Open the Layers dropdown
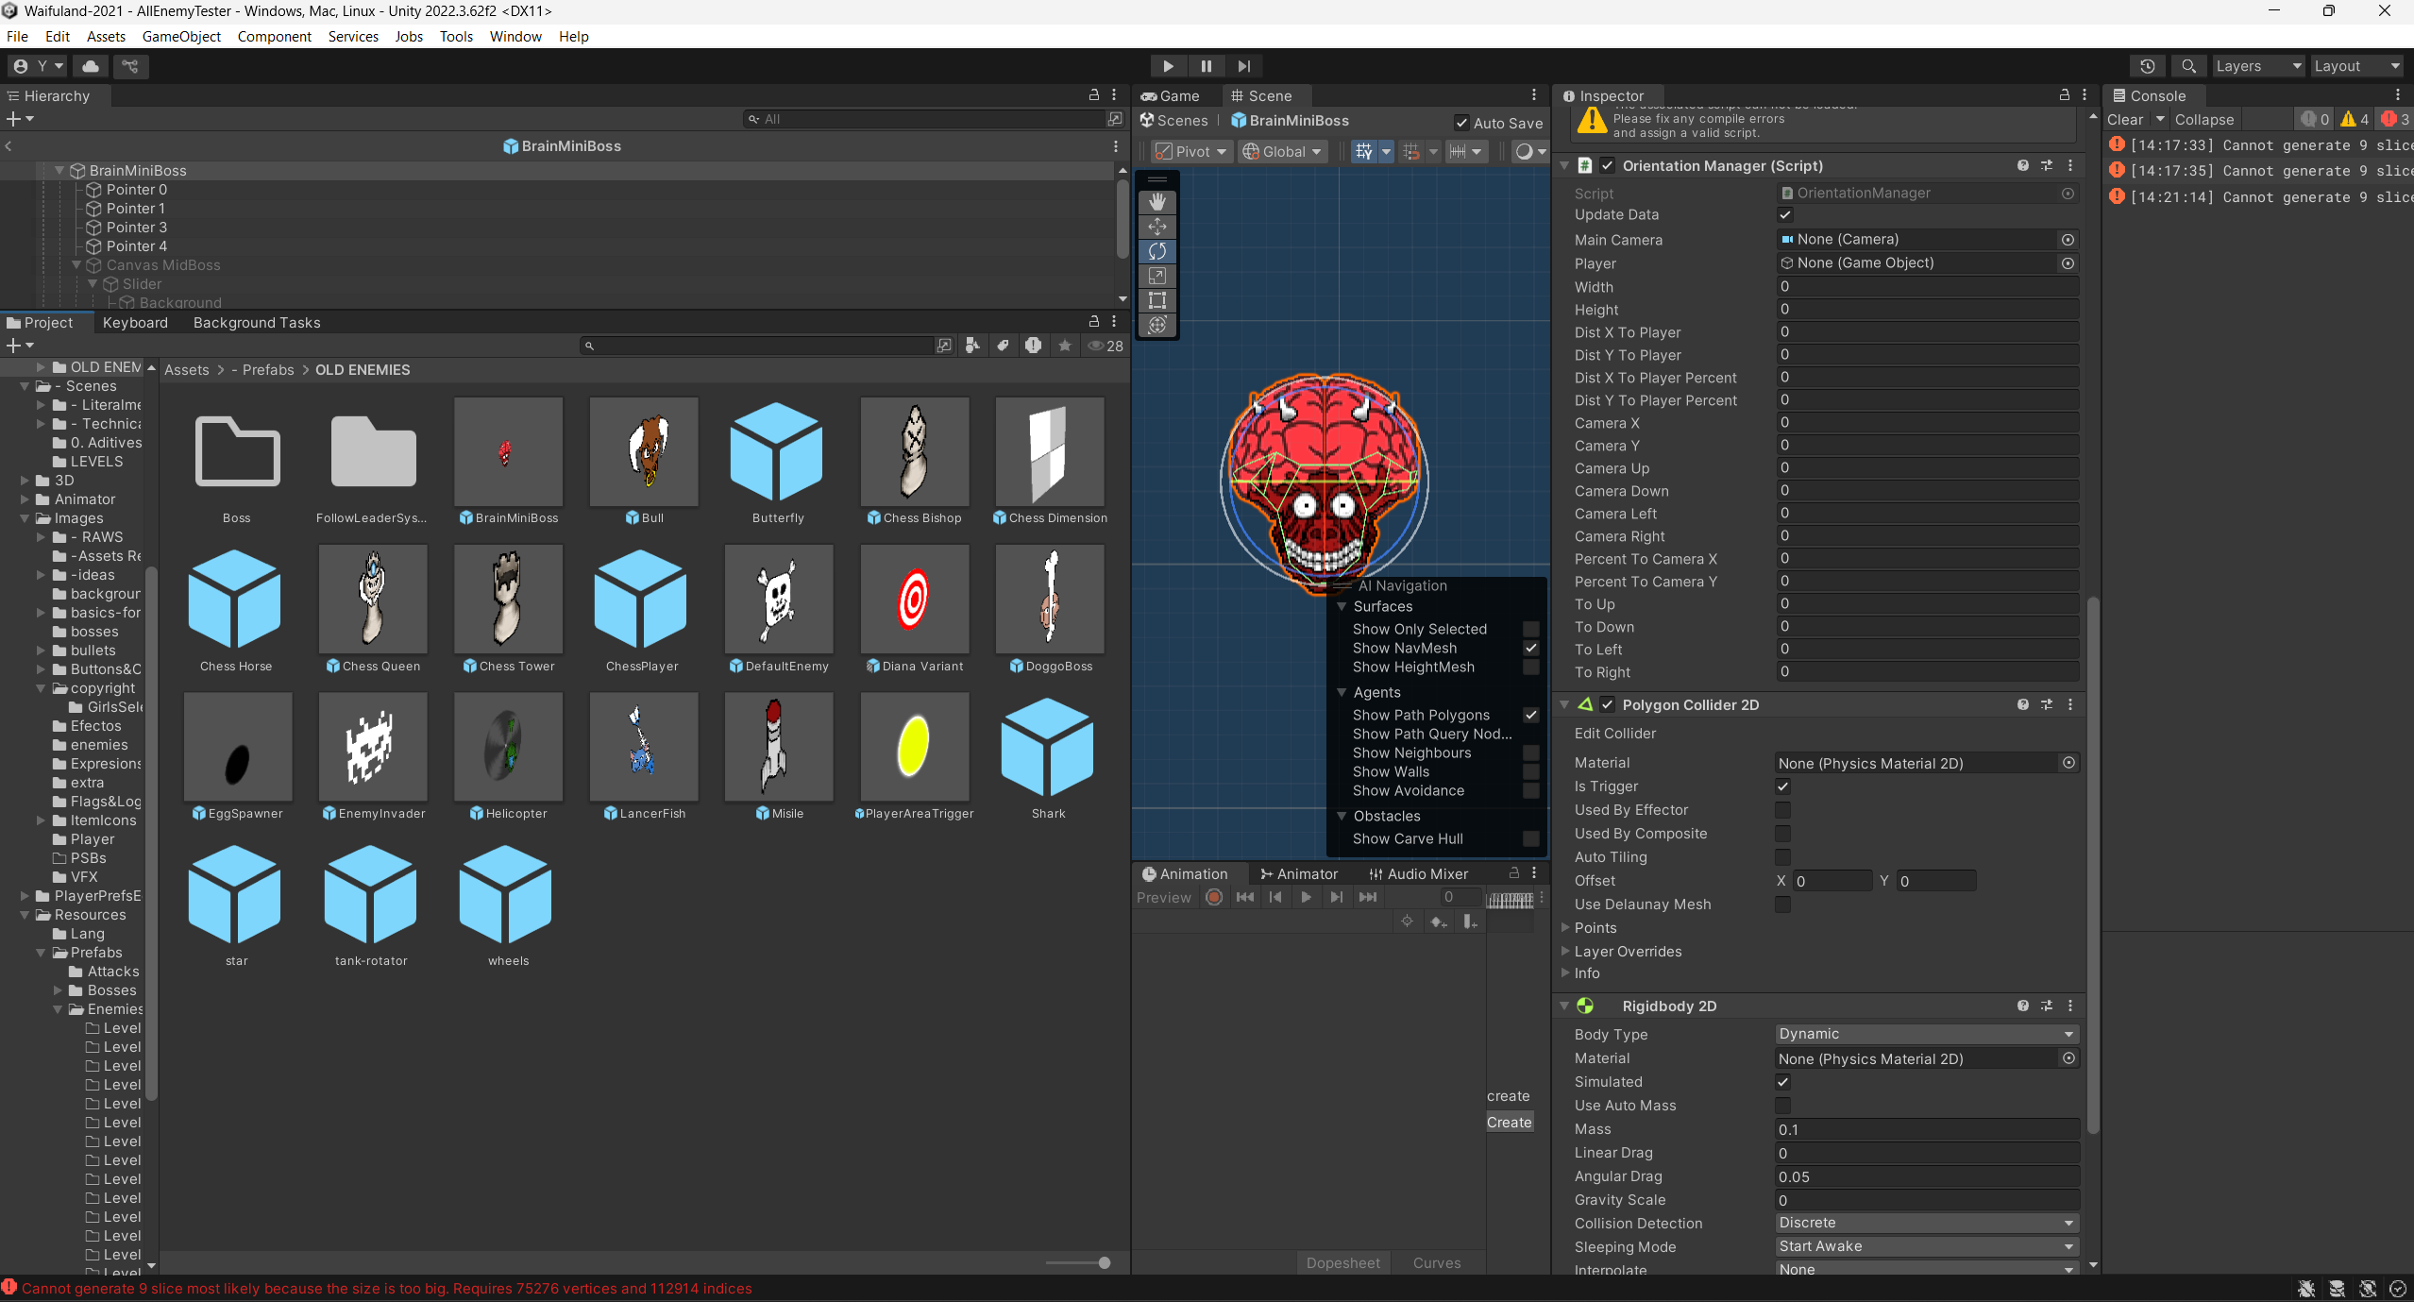The width and height of the screenshot is (2414, 1302). [2257, 66]
